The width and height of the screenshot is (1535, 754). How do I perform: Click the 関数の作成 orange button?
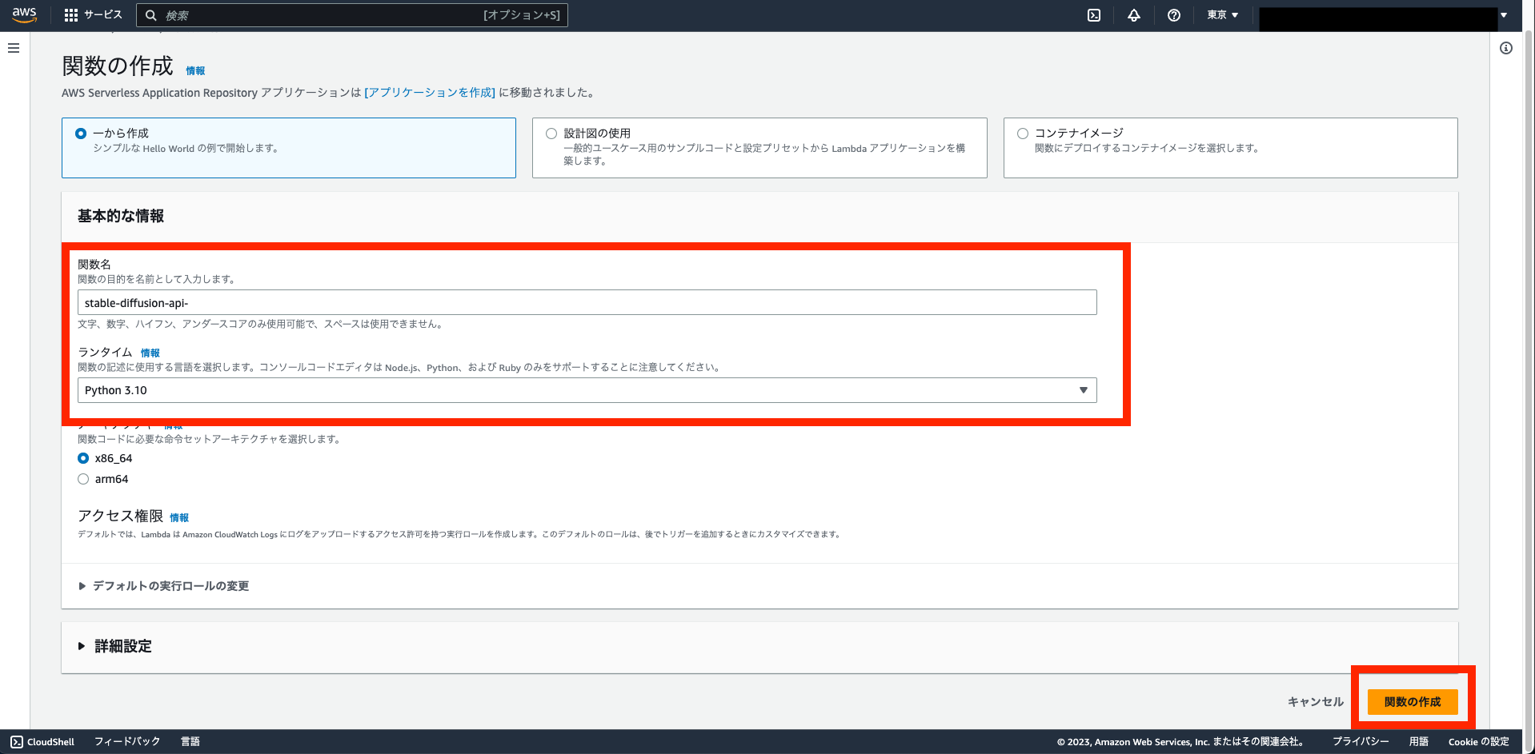1413,701
